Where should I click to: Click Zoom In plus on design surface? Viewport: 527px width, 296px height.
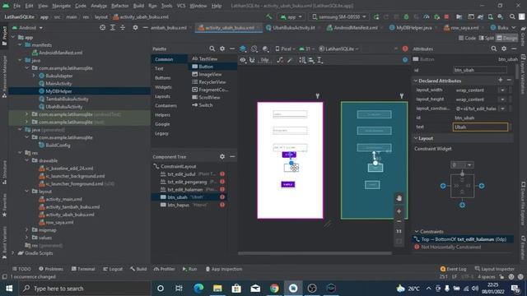point(399,211)
